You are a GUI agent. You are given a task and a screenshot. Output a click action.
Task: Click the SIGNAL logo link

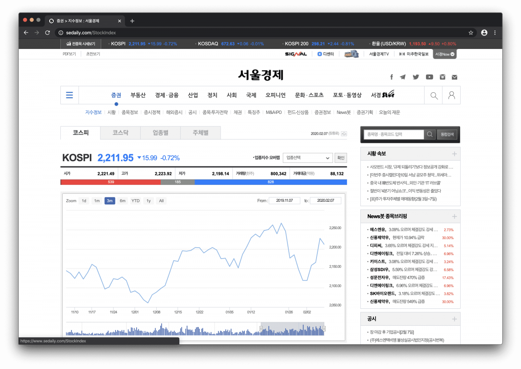pyautogui.click(x=296, y=54)
